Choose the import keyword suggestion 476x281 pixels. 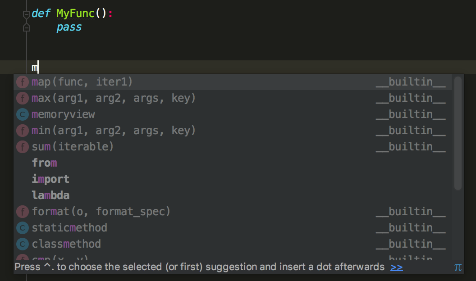point(50,179)
